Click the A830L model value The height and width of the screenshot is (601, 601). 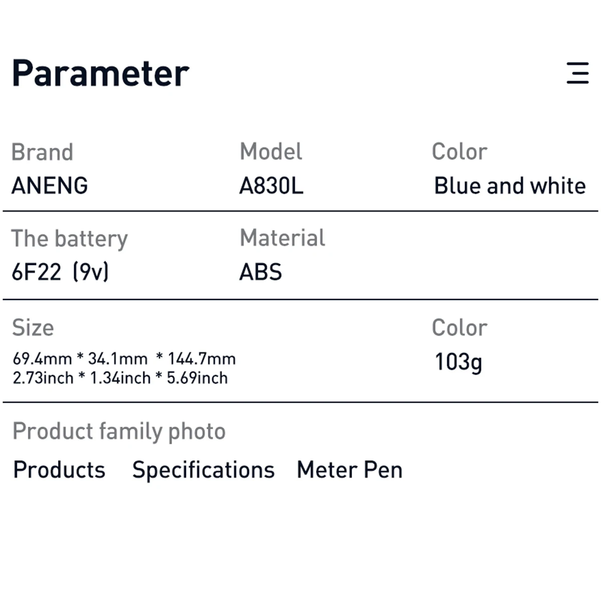(271, 186)
